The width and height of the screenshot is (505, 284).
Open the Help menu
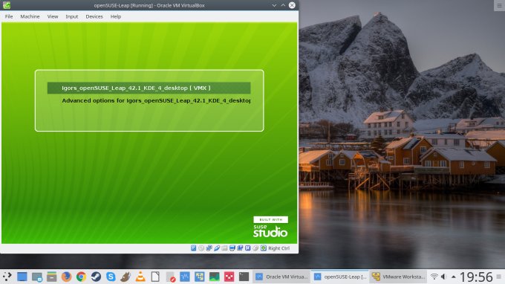[x=116, y=16]
